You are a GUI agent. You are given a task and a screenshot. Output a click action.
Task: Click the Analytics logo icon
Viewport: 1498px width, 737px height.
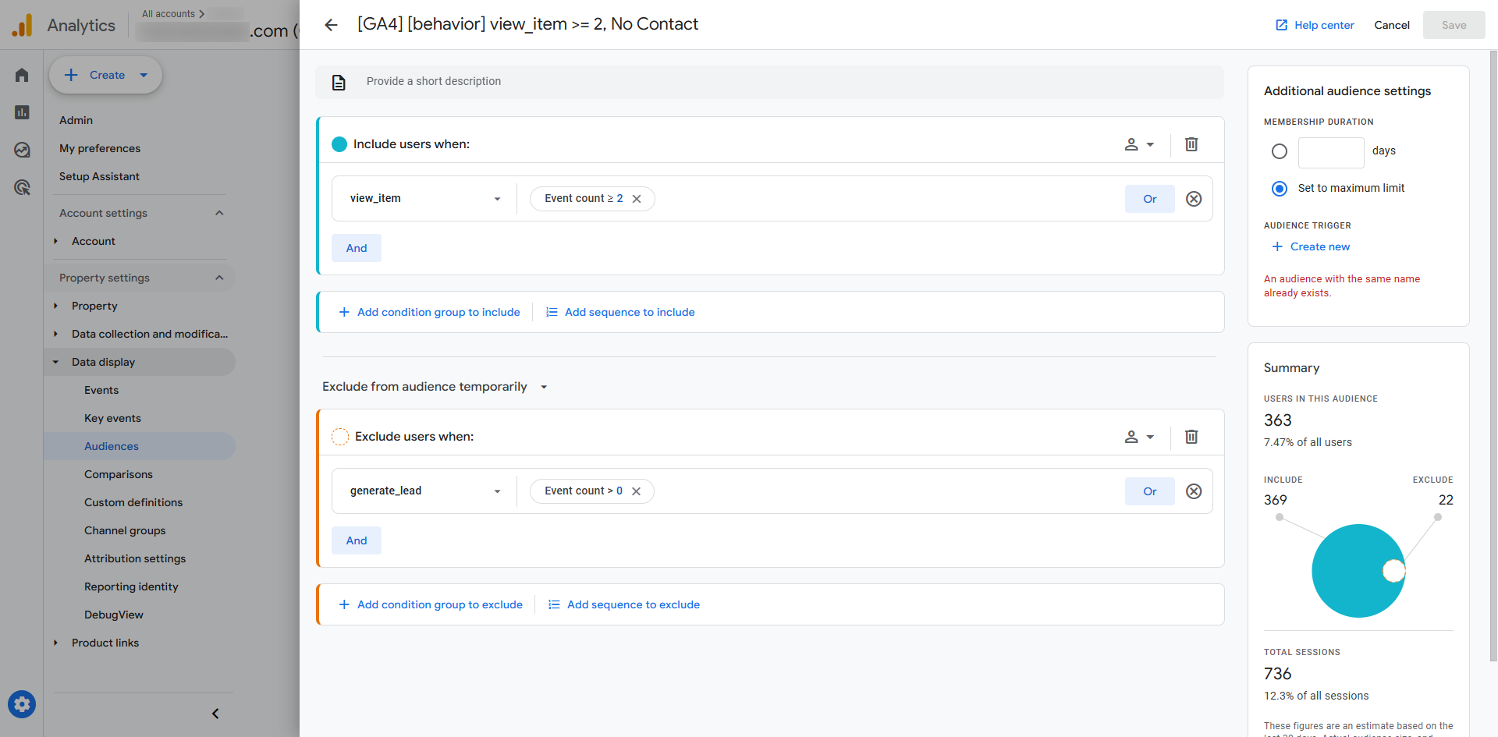coord(23,26)
